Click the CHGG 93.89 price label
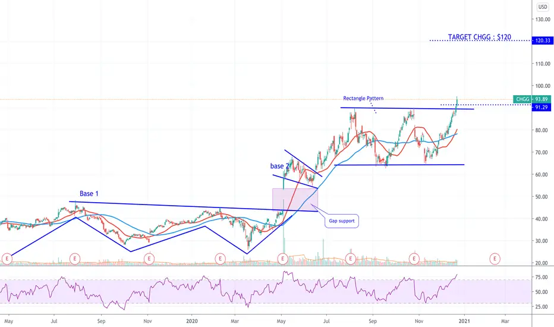This screenshot has width=554, height=327. coord(532,99)
